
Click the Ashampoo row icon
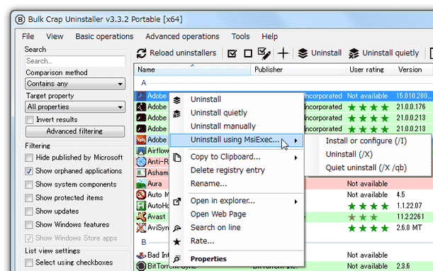141,172
